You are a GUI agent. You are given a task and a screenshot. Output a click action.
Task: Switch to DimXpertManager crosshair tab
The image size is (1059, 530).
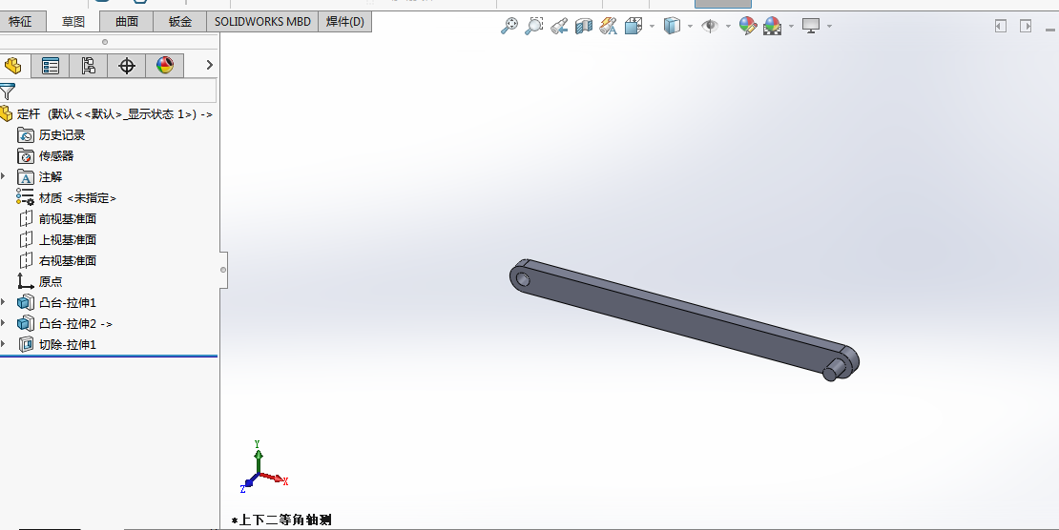pyautogui.click(x=126, y=66)
